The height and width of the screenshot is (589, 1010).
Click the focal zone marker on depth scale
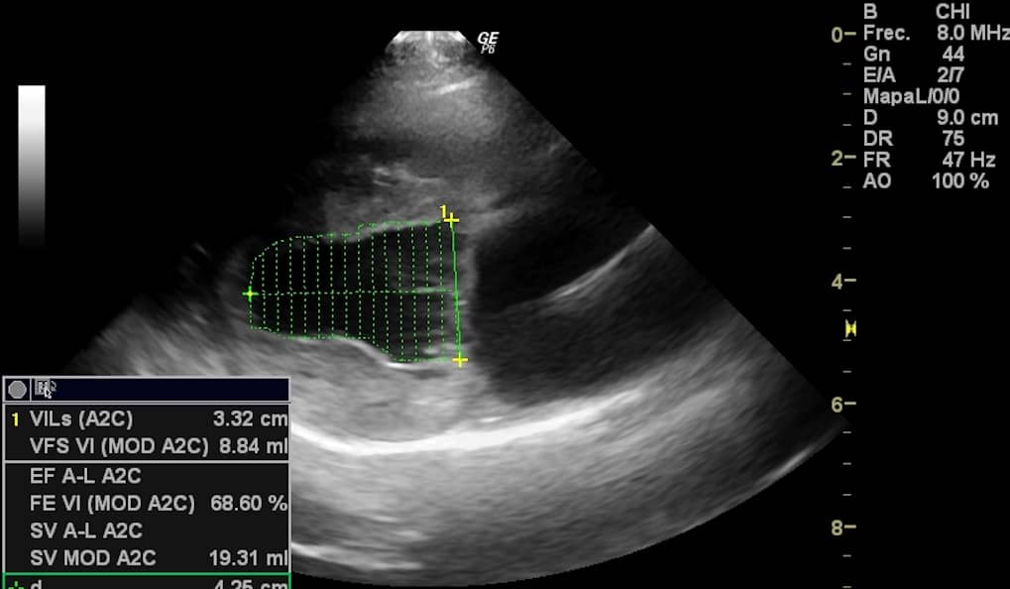click(850, 329)
